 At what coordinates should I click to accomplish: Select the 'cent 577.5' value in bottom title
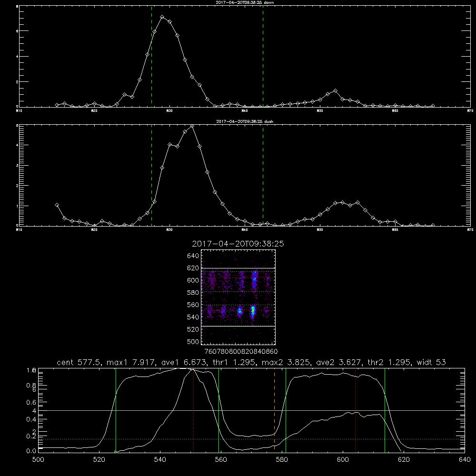pos(79,362)
